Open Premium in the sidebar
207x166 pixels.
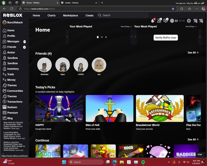[x=10, y=113]
